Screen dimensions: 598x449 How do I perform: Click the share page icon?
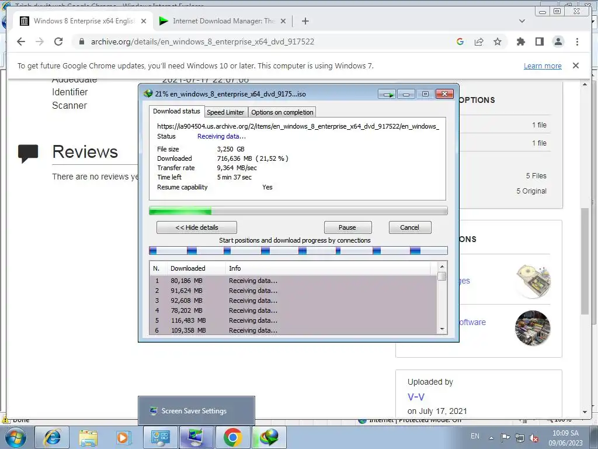[x=479, y=42]
